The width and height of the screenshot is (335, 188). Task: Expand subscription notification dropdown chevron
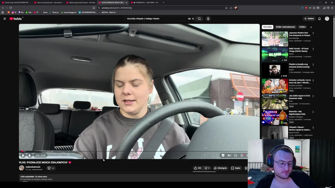click(x=53, y=168)
